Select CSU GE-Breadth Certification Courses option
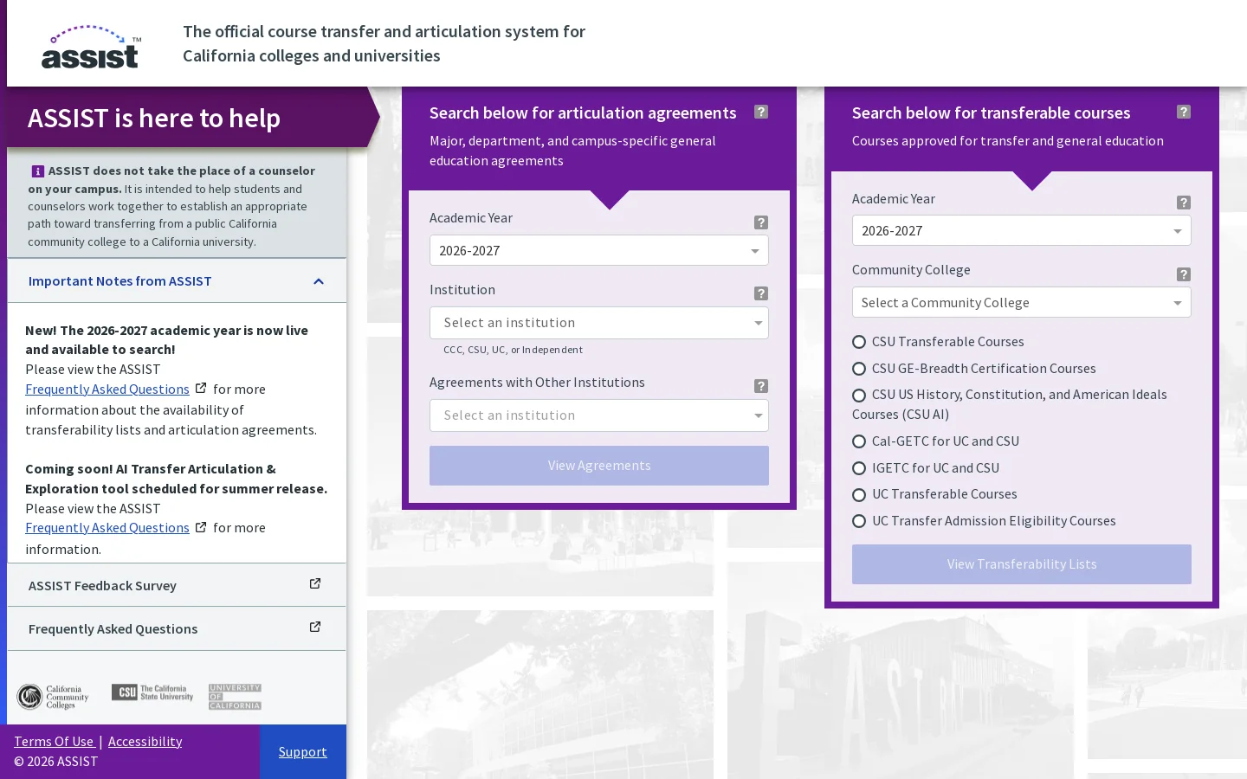Image resolution: width=1247 pixels, height=779 pixels. coord(859,369)
